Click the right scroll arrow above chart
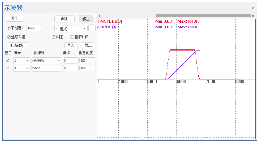 (x=253, y=16)
